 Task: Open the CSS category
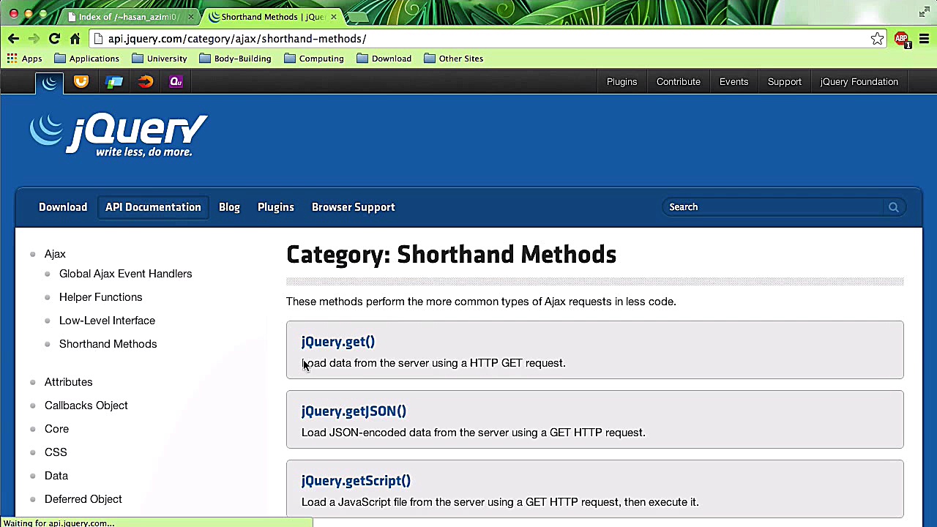click(x=56, y=452)
